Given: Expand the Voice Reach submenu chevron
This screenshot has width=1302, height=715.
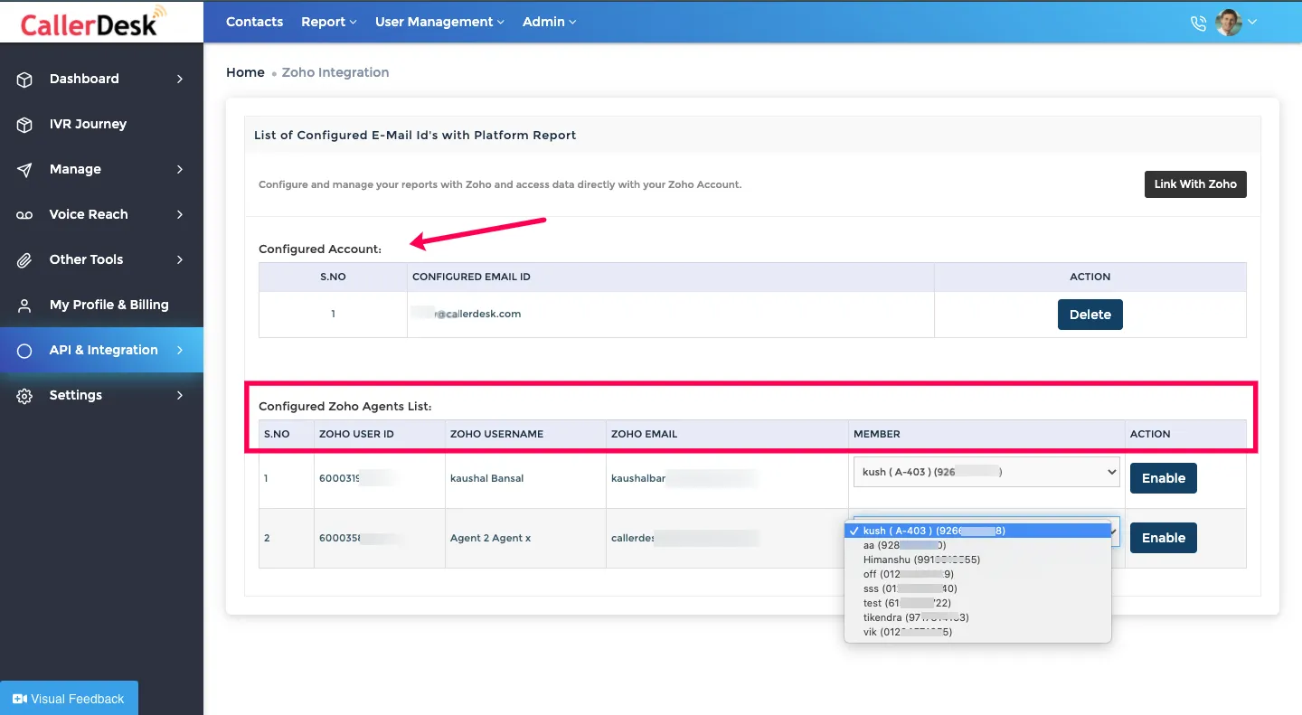Looking at the screenshot, I should point(180,214).
